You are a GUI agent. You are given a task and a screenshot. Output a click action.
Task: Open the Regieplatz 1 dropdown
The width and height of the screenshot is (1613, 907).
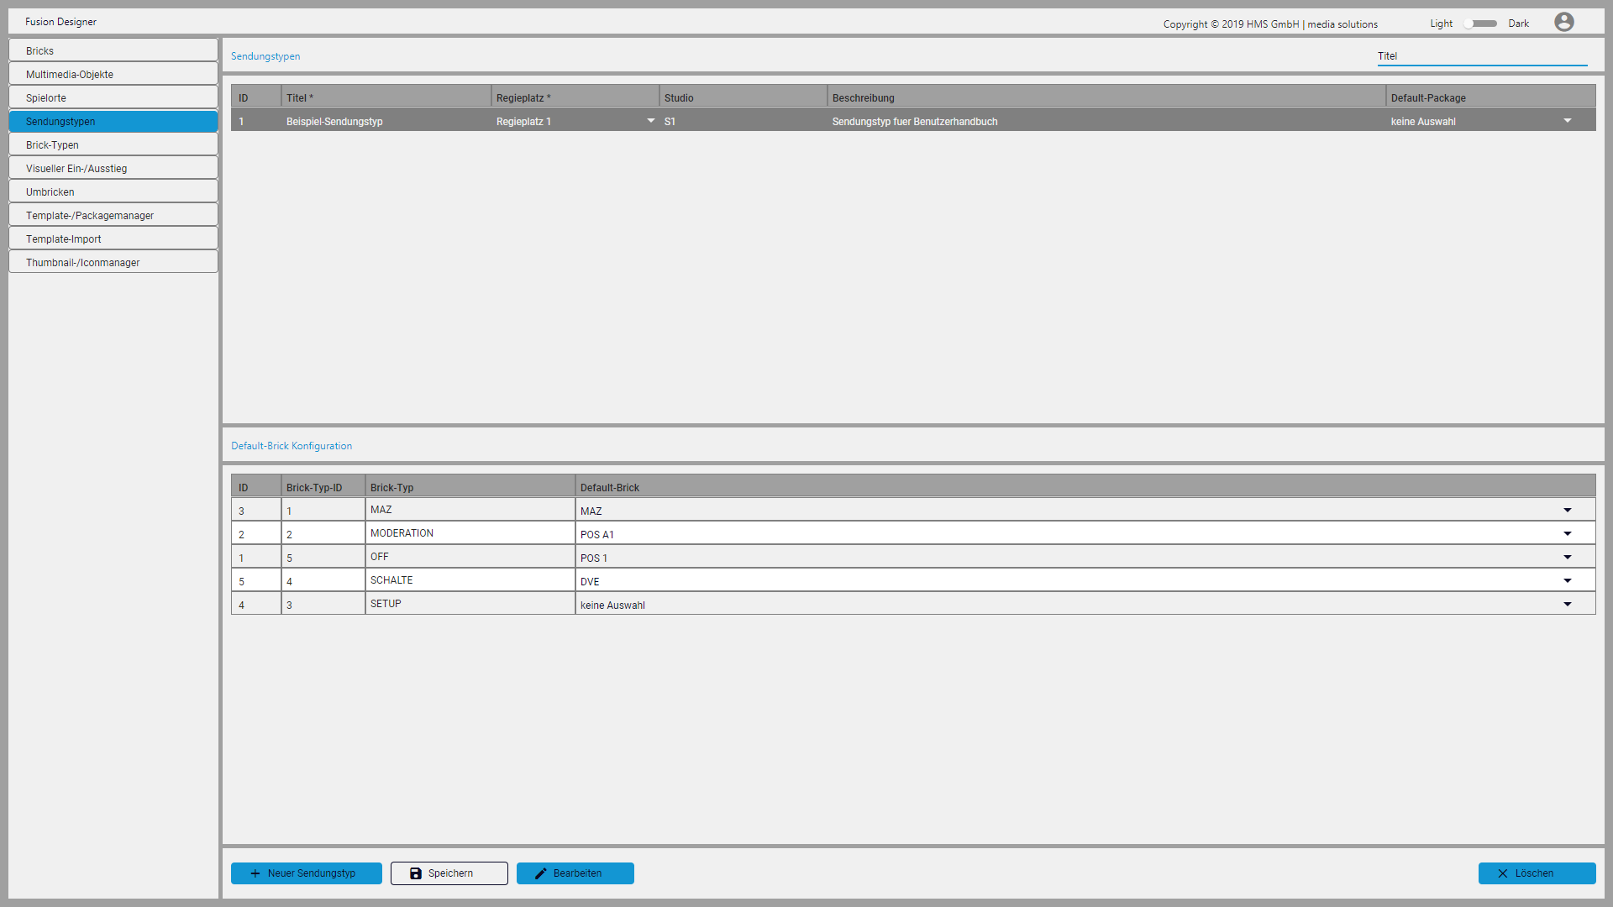650,121
